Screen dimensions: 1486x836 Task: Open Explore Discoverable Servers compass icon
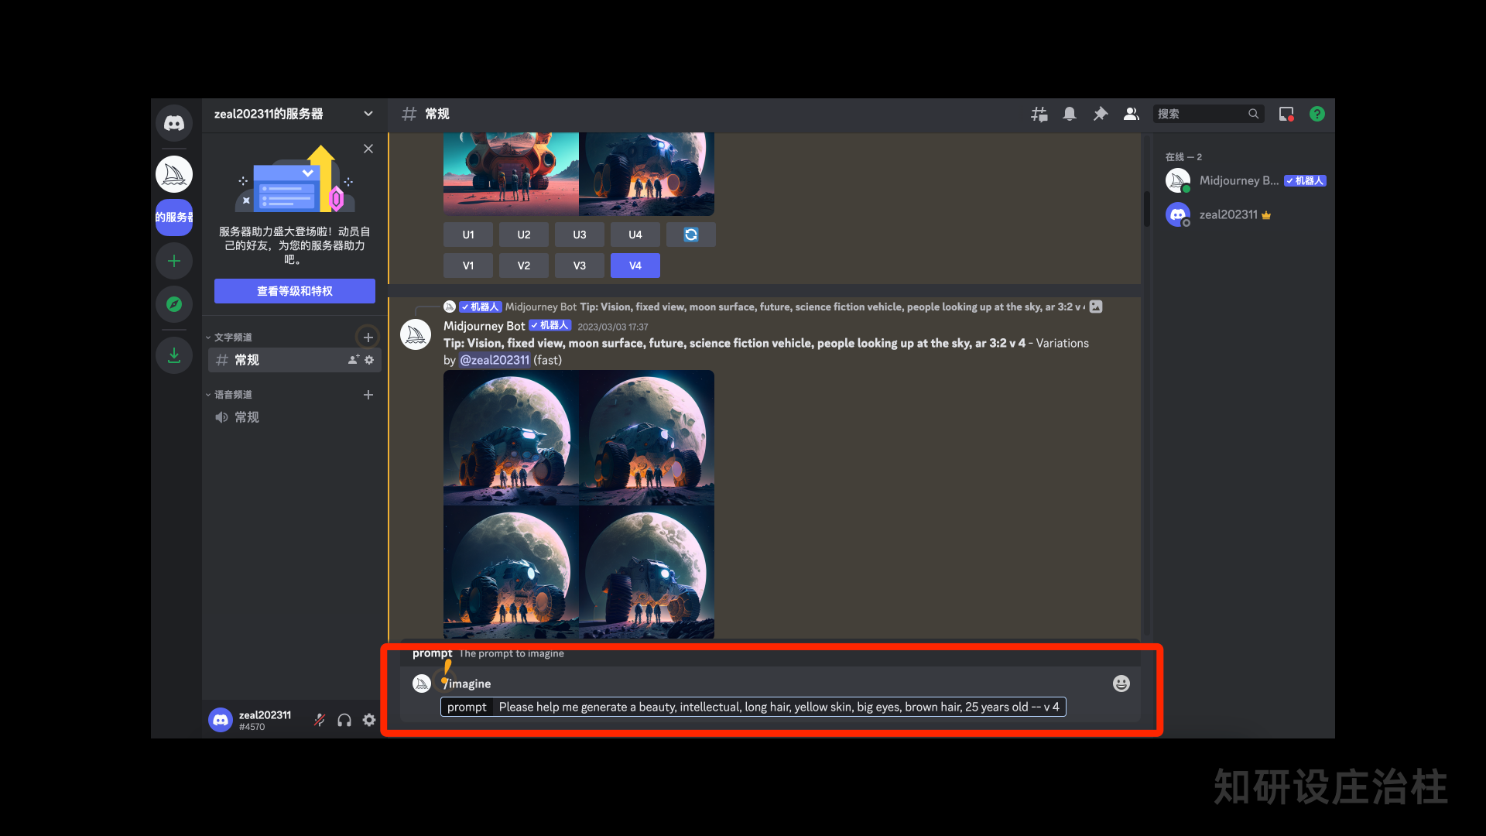(174, 304)
